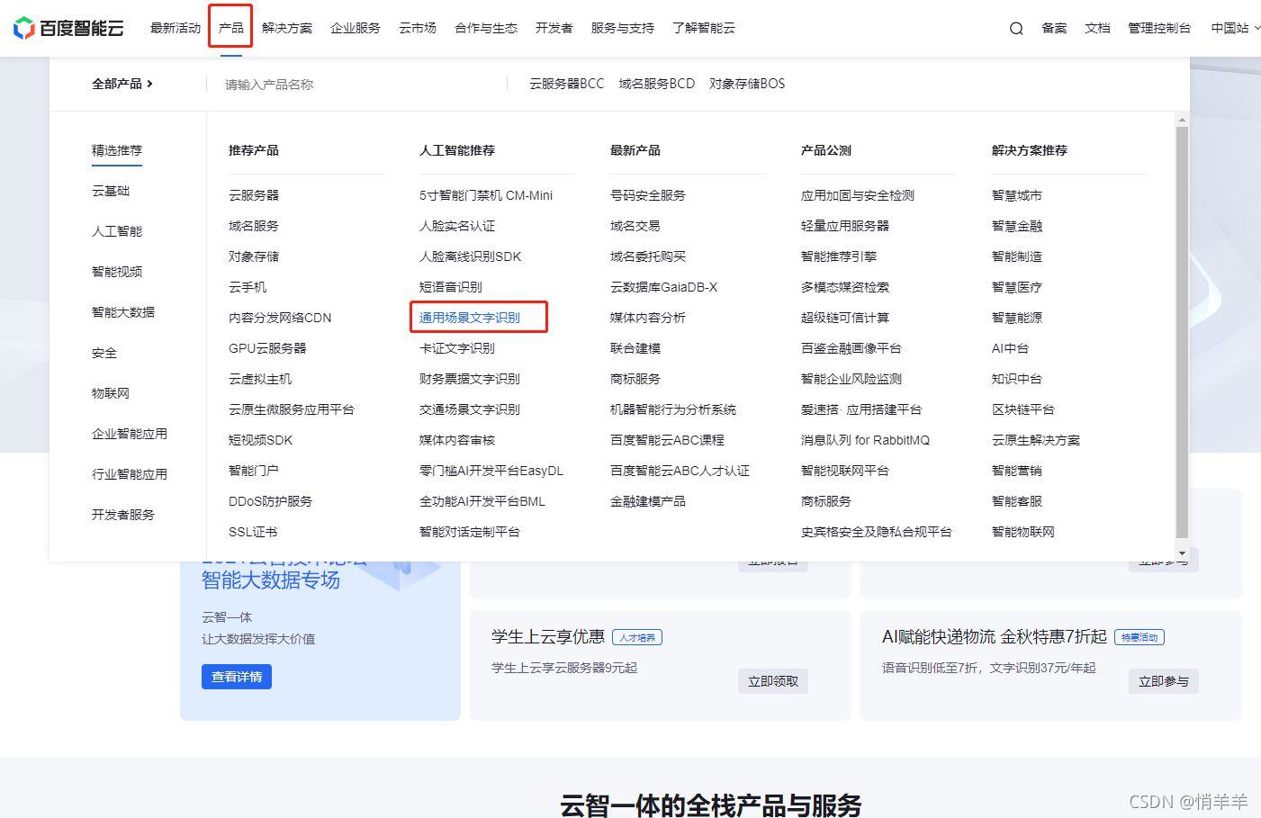Open the 服务与支持 menu
Image resolution: width=1261 pixels, height=818 pixels.
point(623,29)
